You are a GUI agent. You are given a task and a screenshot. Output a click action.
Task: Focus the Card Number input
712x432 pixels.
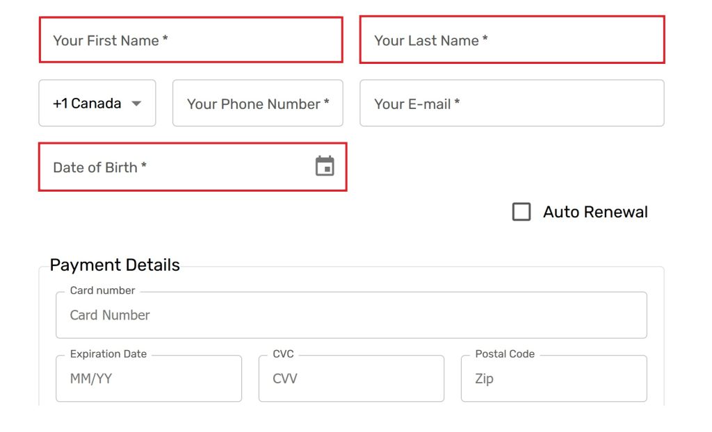[351, 315]
